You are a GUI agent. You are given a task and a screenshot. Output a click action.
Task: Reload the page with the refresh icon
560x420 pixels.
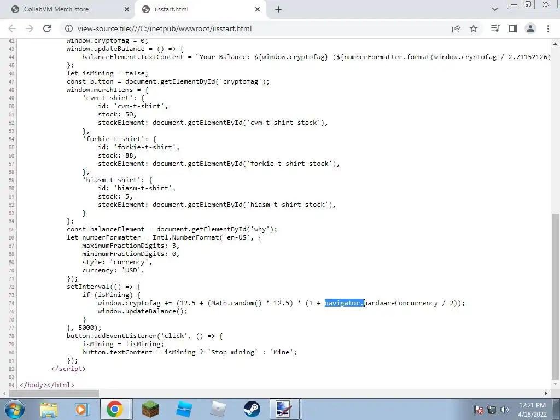(47, 28)
